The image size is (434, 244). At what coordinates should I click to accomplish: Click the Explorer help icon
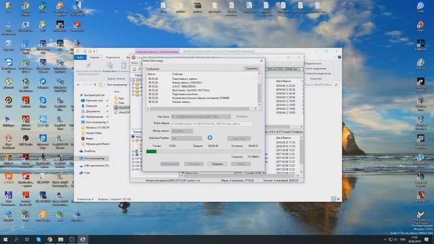pos(339,57)
